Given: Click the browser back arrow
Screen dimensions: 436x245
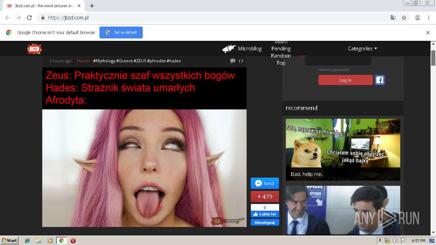Looking at the screenshot, I should [7, 18].
